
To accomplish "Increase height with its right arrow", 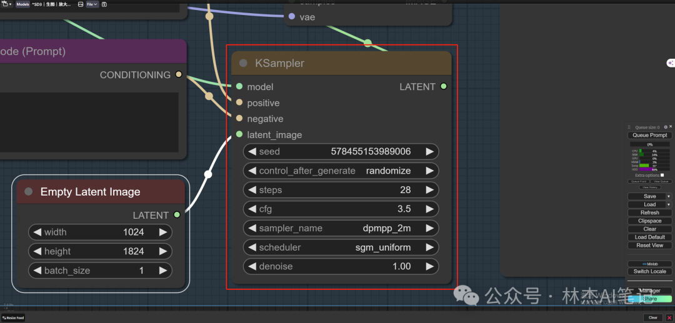I will click(x=162, y=251).
